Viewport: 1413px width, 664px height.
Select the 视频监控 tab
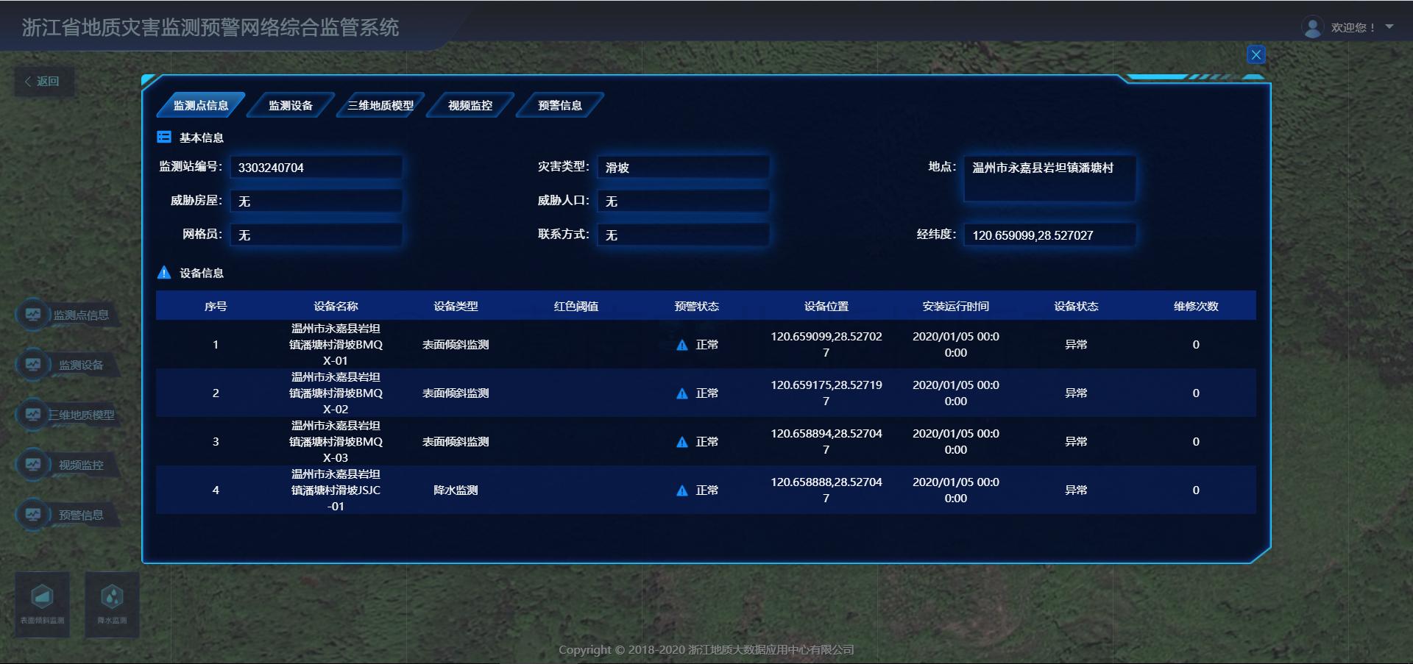(470, 106)
